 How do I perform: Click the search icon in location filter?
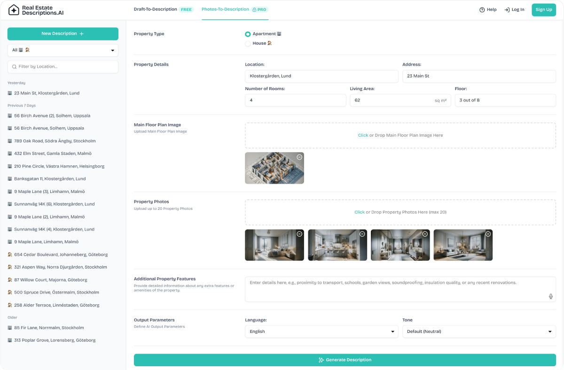[x=15, y=67]
